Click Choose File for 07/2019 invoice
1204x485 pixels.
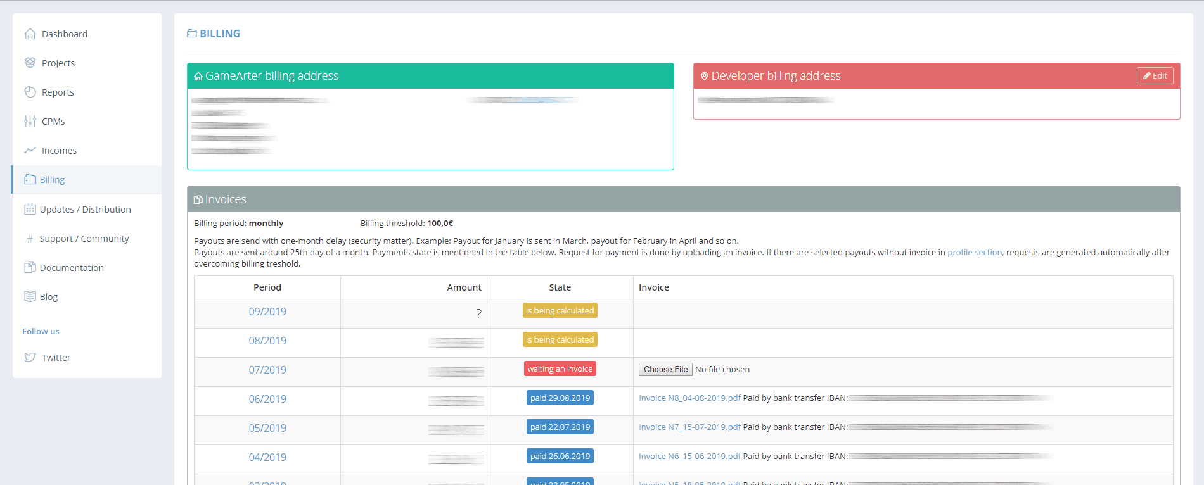665,369
